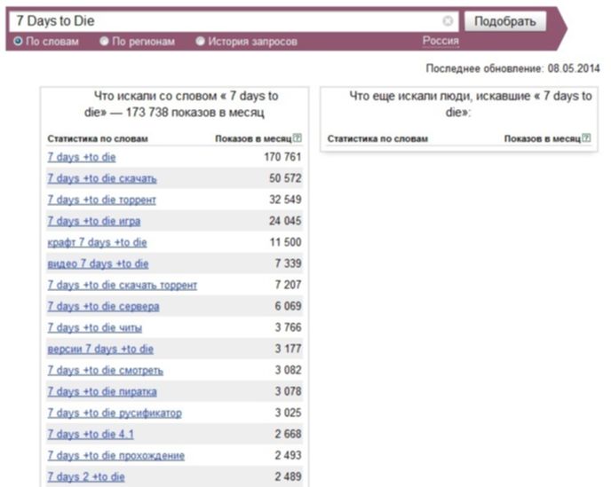Click the right panel Показов в месяц header
Screen dimensions: 611x487
point(543,138)
